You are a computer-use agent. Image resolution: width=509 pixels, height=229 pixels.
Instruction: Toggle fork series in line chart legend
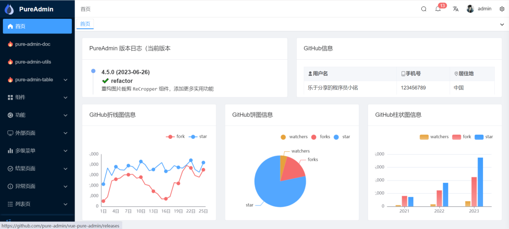[175, 137]
